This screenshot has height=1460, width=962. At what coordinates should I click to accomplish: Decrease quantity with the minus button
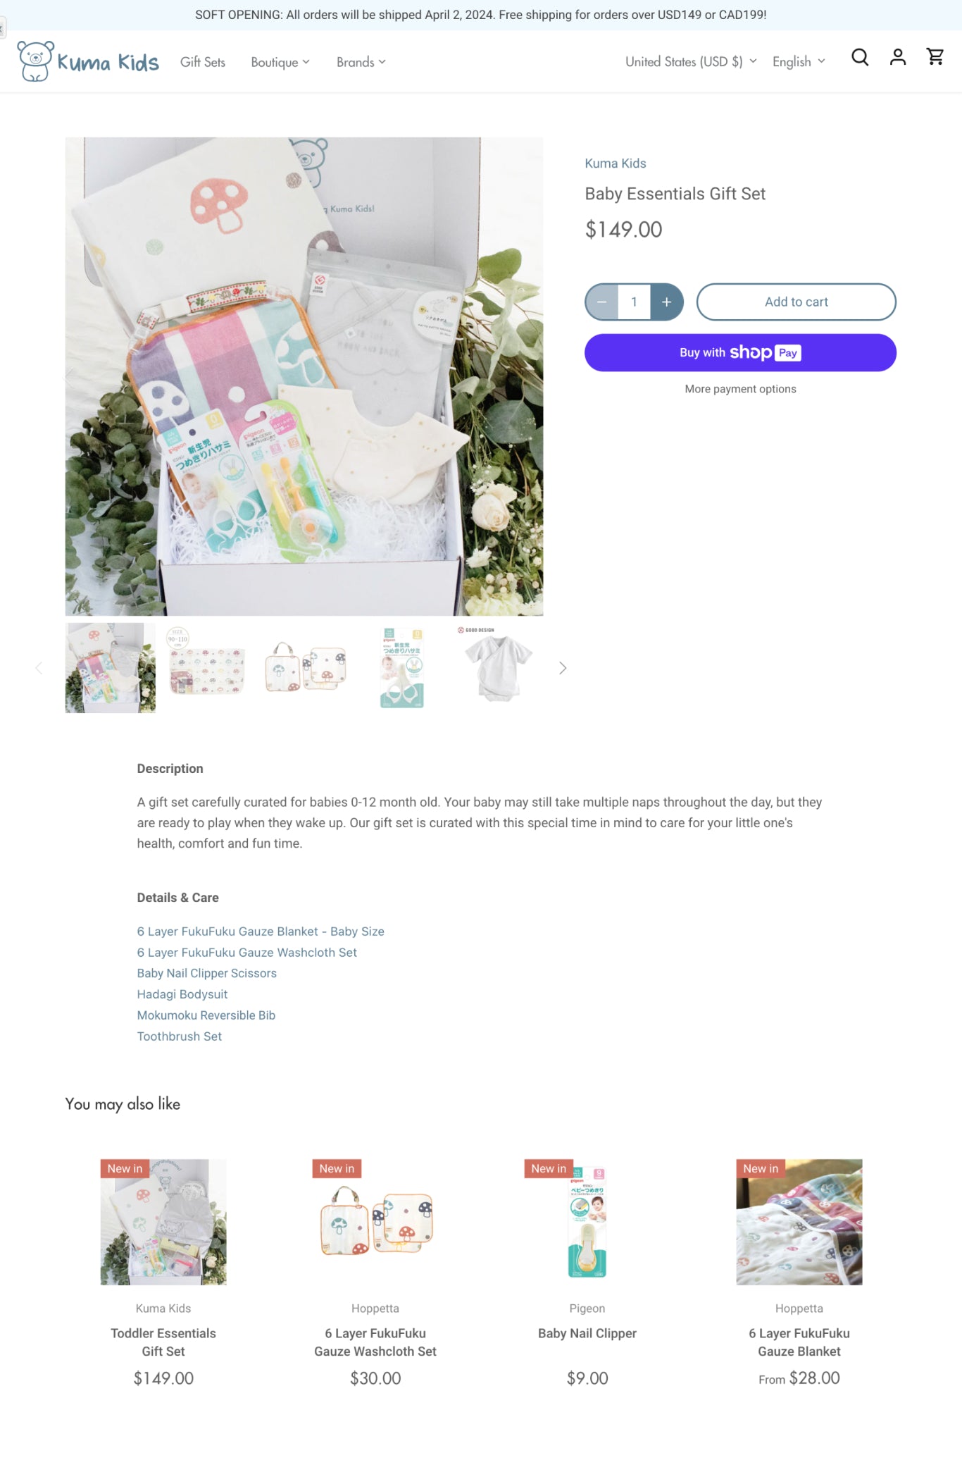[602, 302]
